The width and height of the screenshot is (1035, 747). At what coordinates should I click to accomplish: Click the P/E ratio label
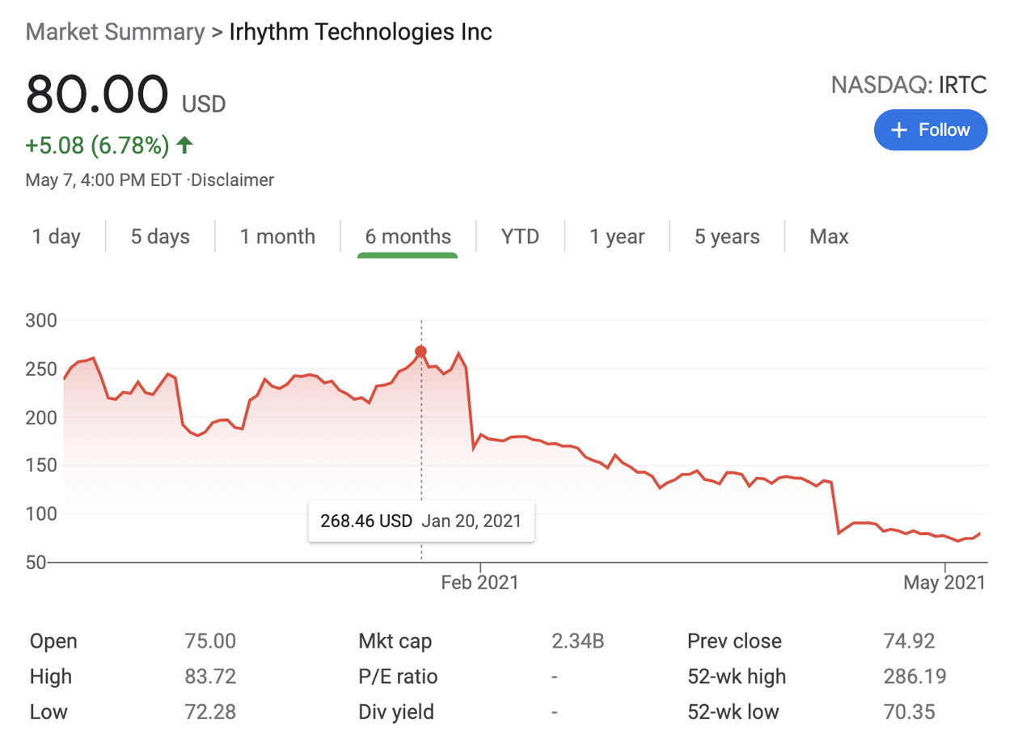click(x=398, y=677)
